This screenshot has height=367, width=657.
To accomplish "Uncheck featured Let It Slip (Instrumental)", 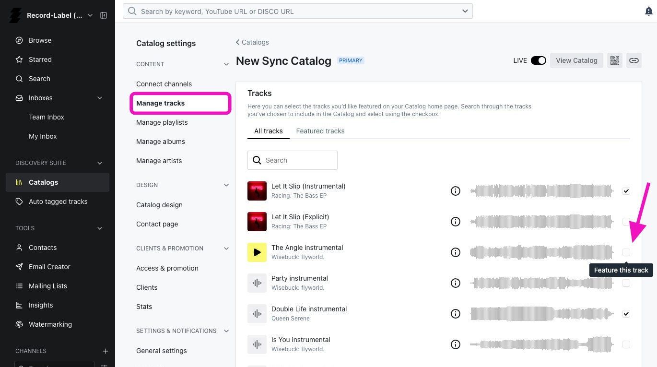I will point(626,191).
